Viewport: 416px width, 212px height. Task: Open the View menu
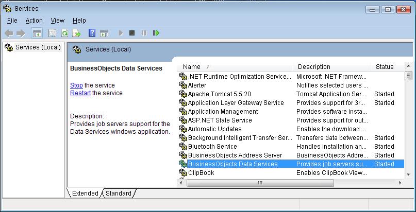57,21
